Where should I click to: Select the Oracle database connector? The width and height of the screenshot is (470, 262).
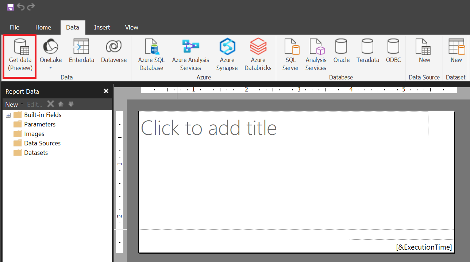click(342, 51)
